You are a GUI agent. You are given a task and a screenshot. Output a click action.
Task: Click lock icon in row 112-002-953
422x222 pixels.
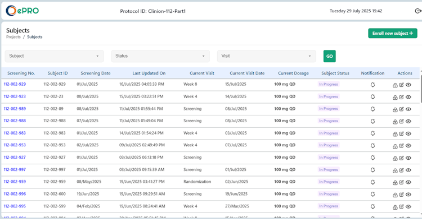(x=395, y=146)
